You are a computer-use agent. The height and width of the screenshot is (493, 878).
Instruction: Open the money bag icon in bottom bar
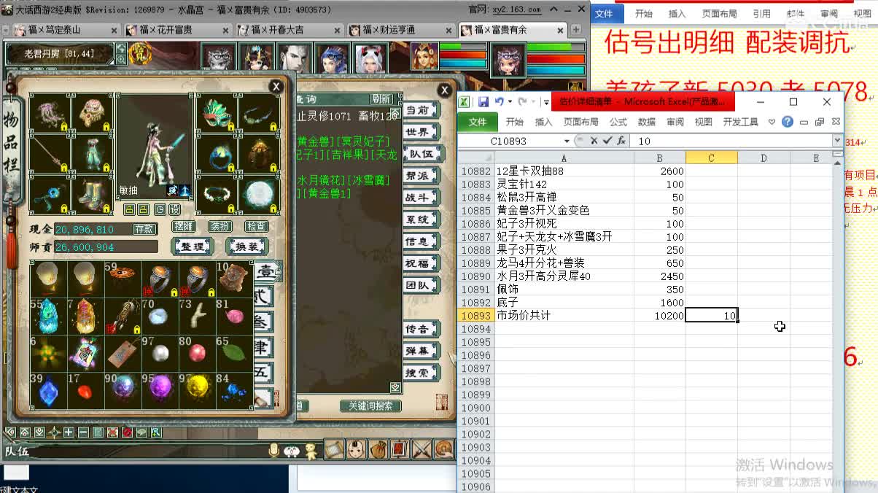pyautogui.click(x=378, y=449)
